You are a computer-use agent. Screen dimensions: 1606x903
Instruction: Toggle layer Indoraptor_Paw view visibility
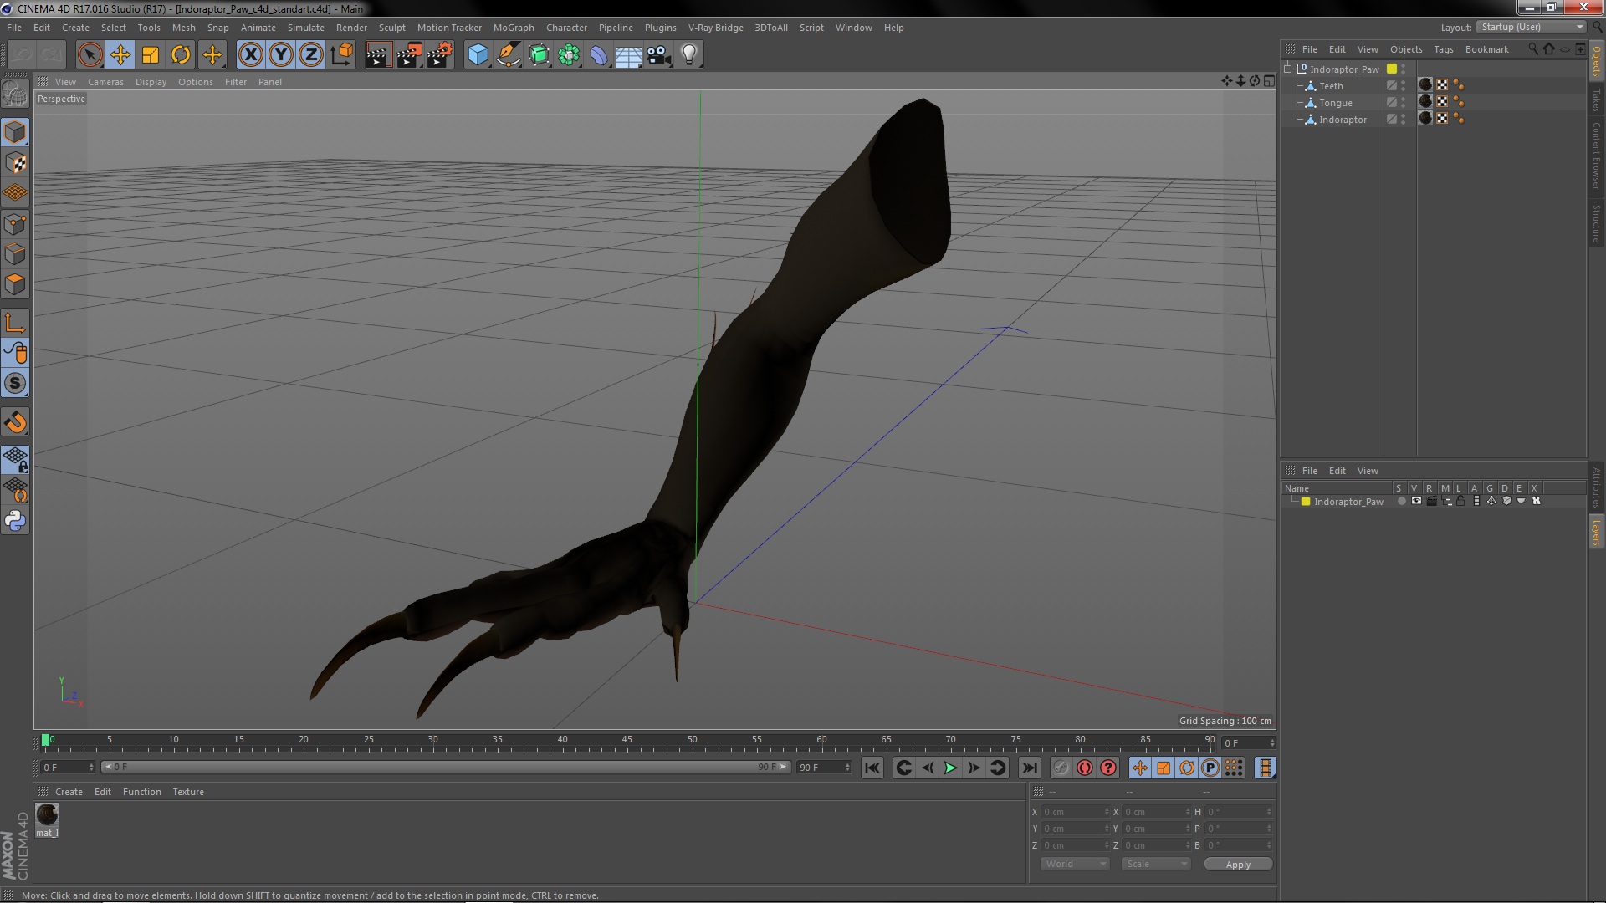(1416, 501)
